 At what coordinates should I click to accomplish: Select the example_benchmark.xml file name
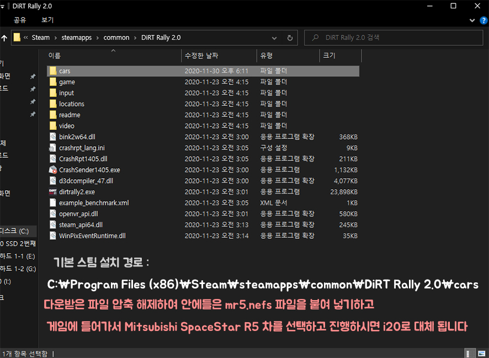pyautogui.click(x=94, y=203)
